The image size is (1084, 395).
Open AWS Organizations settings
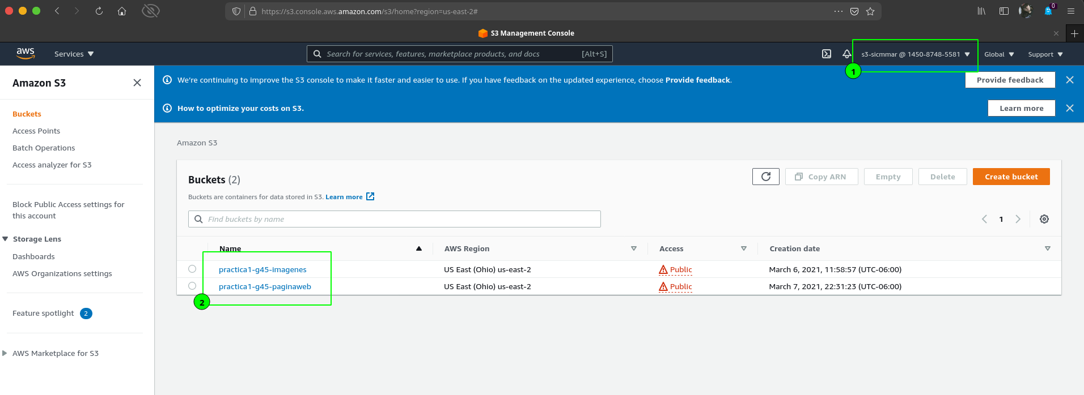[62, 273]
